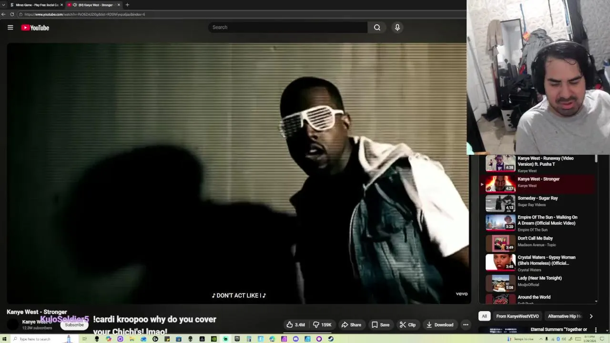Screen dimensions: 610x343
Task: Launch Steam from the taskbar
Action: (x=331, y=339)
